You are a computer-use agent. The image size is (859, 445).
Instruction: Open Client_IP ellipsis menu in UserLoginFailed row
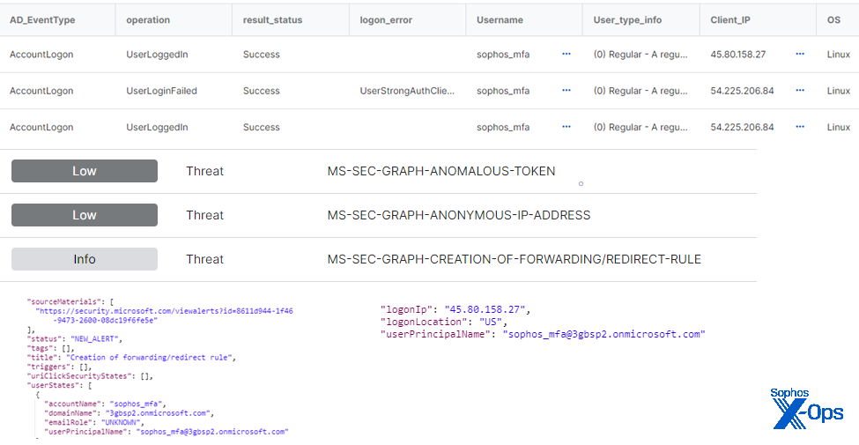pos(800,91)
